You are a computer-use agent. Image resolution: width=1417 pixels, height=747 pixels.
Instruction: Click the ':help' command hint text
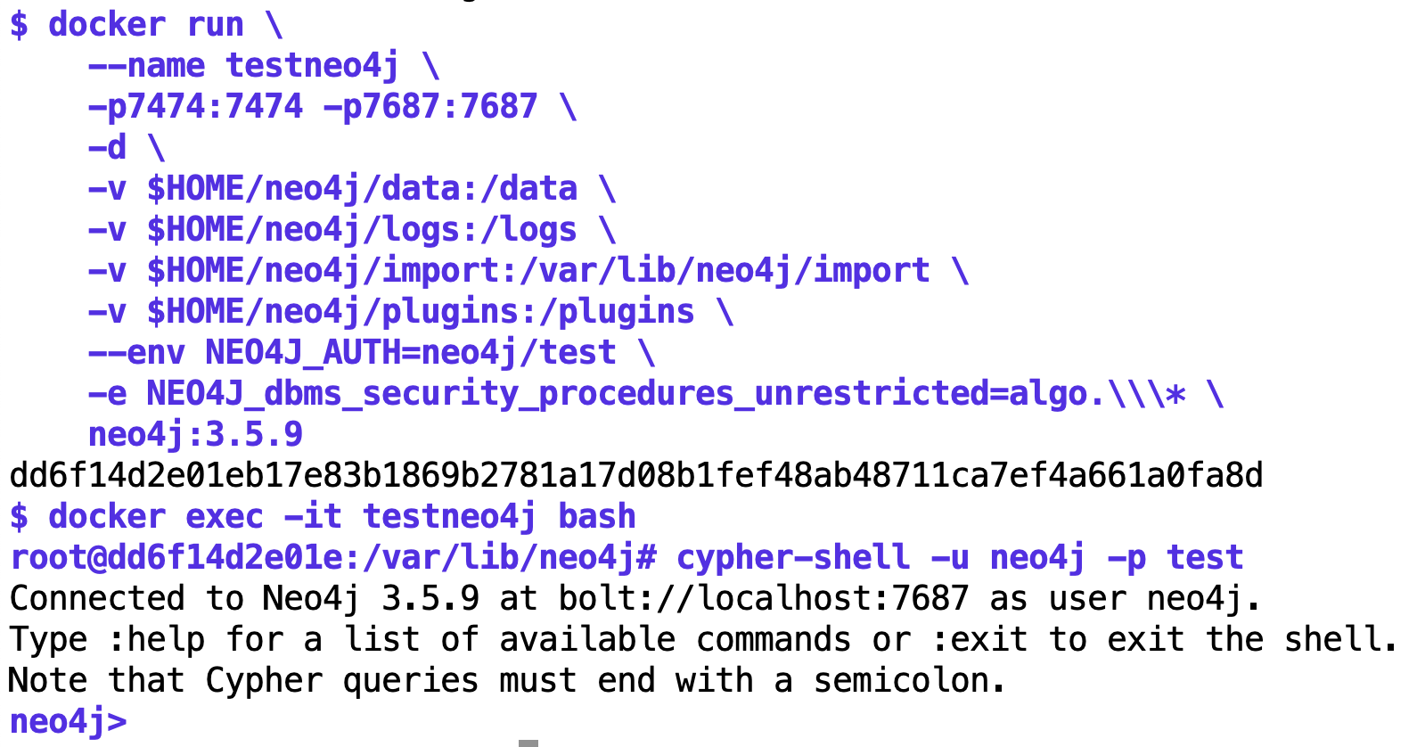coord(156,640)
